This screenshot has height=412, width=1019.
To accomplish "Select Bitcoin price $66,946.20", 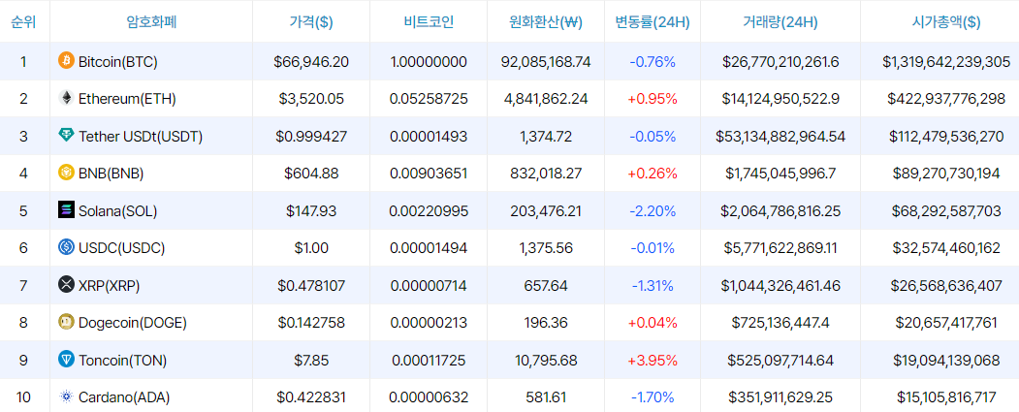I will coord(311,62).
